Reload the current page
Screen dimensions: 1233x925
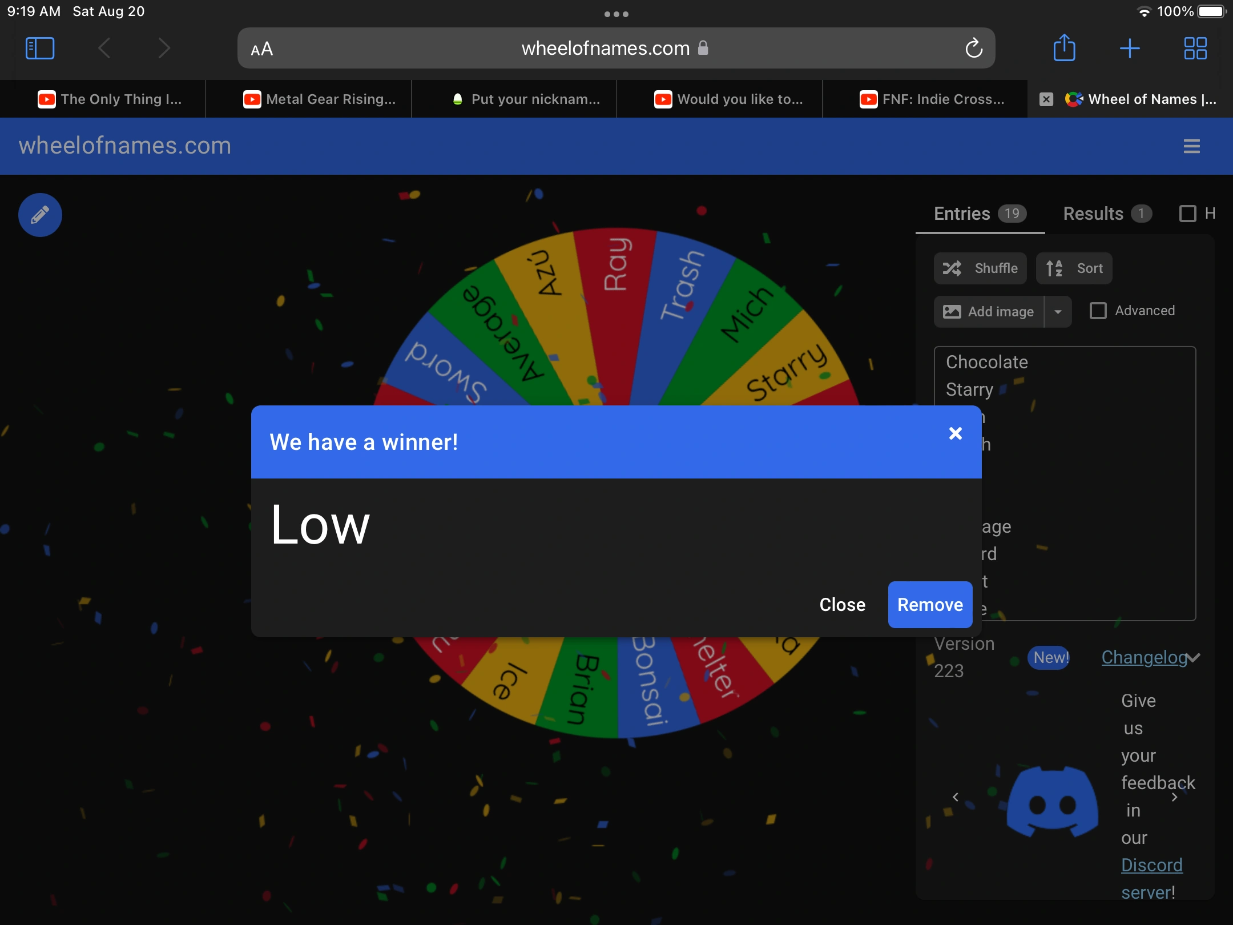tap(973, 48)
